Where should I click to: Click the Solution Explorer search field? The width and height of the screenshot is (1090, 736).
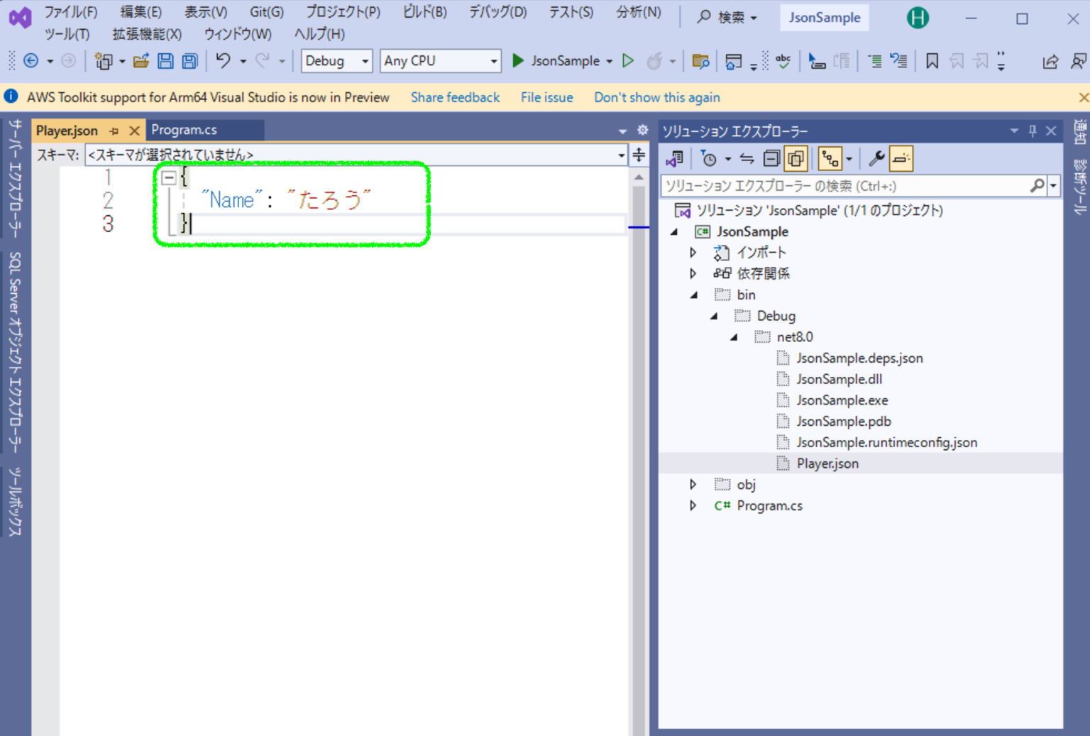[844, 186]
